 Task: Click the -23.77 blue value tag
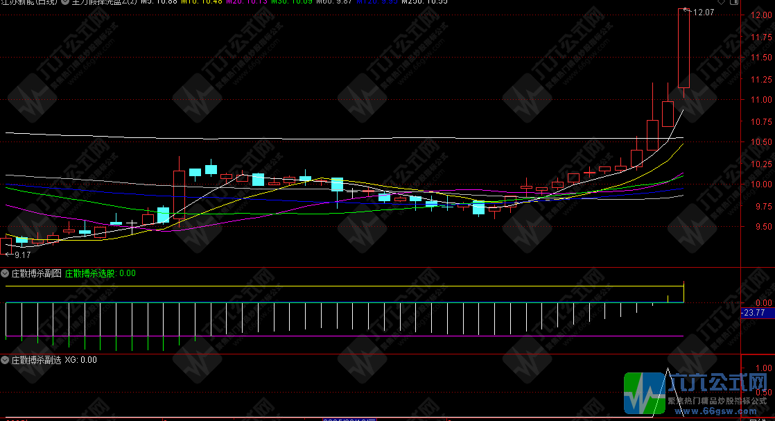tap(753, 313)
